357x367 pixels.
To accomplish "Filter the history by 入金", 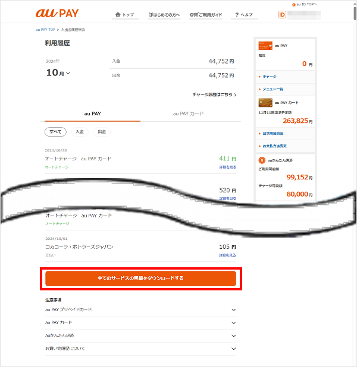I will [79, 132].
